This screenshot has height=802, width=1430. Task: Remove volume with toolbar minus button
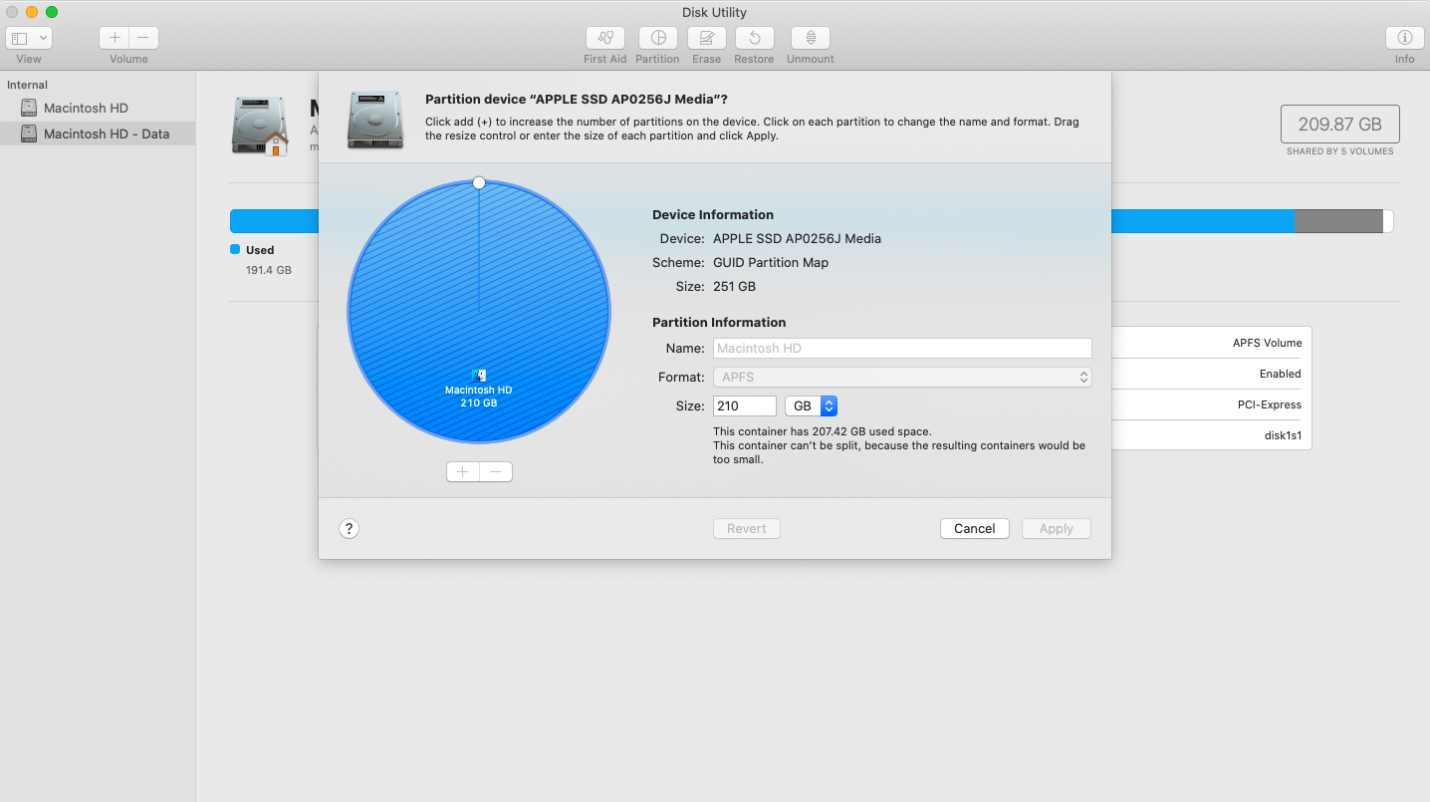[x=143, y=38]
